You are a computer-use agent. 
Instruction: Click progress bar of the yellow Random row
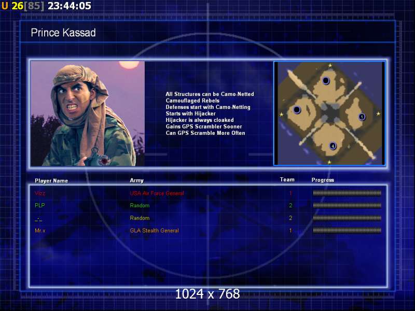(x=347, y=218)
